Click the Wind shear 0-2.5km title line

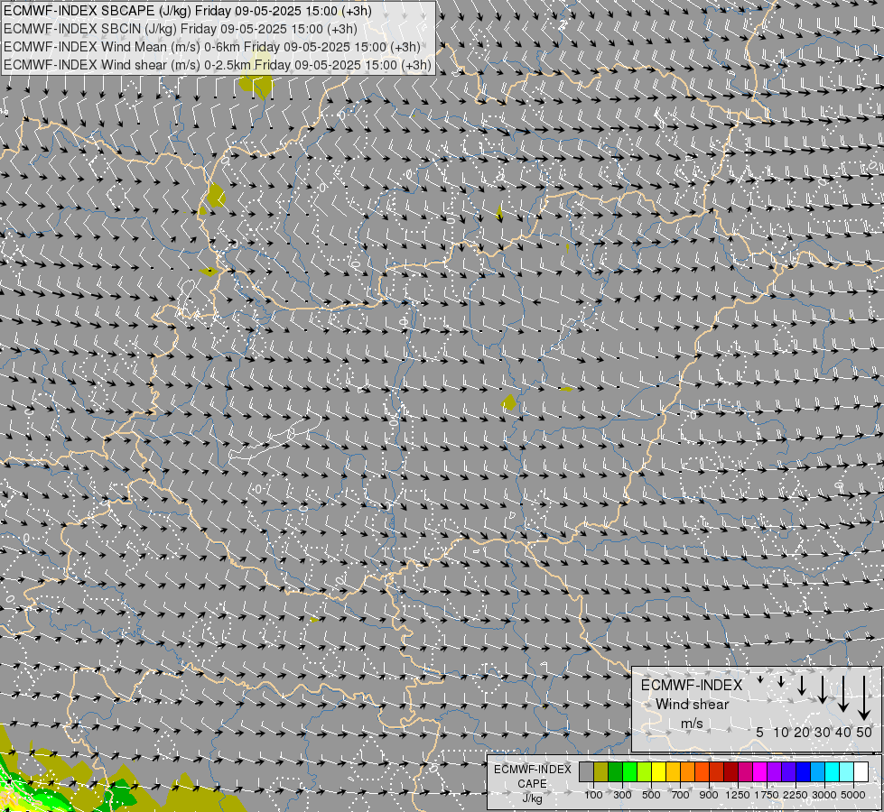[x=218, y=65]
